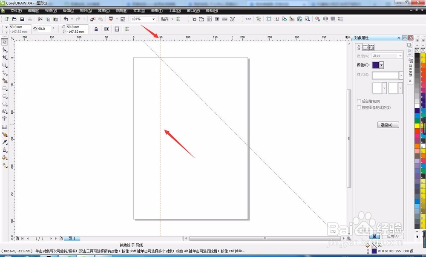The width and height of the screenshot is (426, 257).
Task: Open the 帮助(H) menu
Action: [212, 11]
